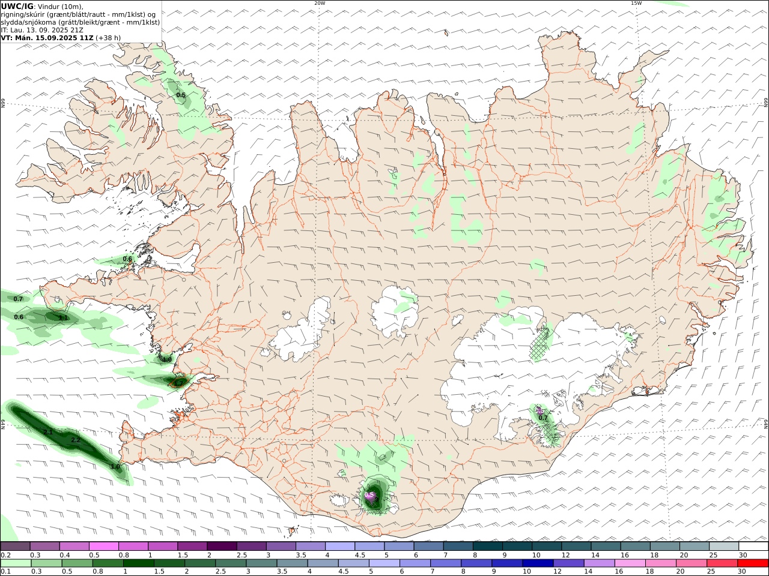Click the 0.6 value in Breiðafjörður bay

[127, 259]
